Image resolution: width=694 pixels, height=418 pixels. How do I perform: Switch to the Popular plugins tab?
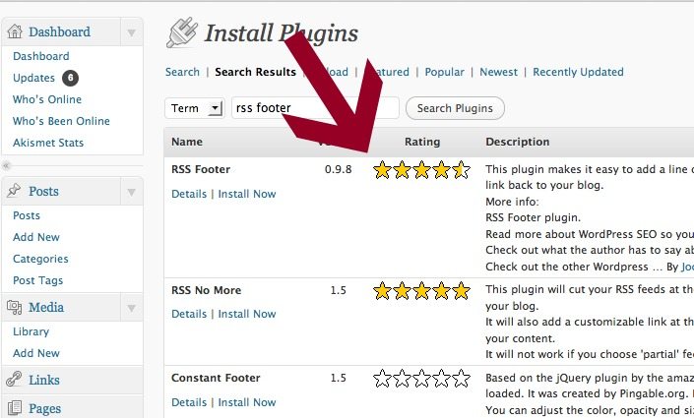pos(444,72)
